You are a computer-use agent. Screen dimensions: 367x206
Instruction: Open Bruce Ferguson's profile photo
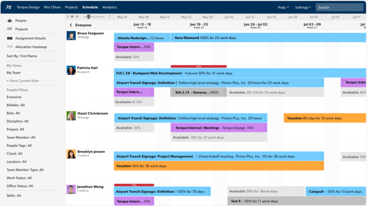click(x=71, y=35)
